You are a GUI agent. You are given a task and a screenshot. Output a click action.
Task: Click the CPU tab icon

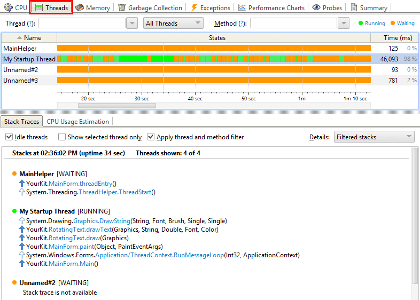(x=9, y=8)
